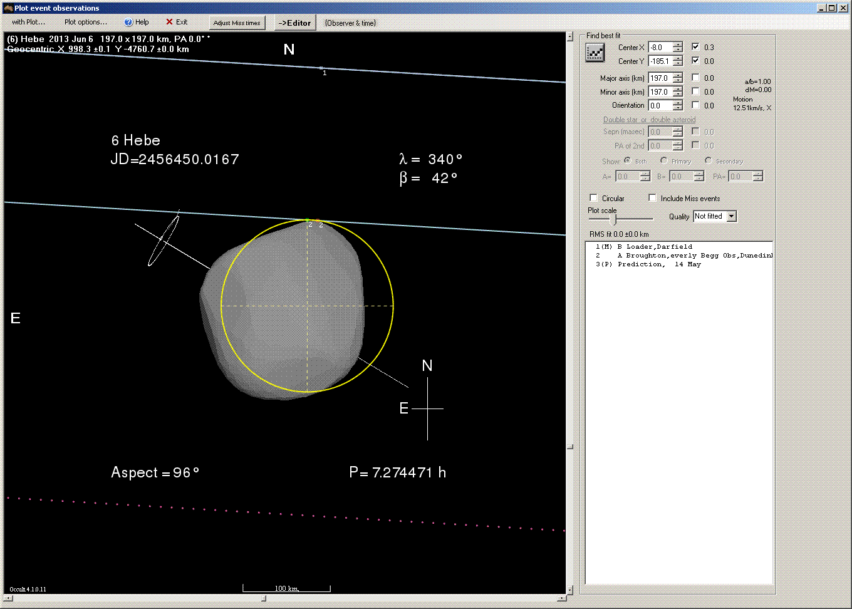
Task: Click the Orientation input field
Action: [660, 106]
